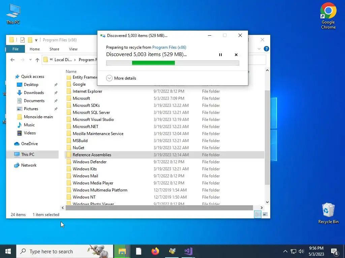The image size is (345, 258).
Task: Select the Windows Mail folder
Action: (x=85, y=176)
